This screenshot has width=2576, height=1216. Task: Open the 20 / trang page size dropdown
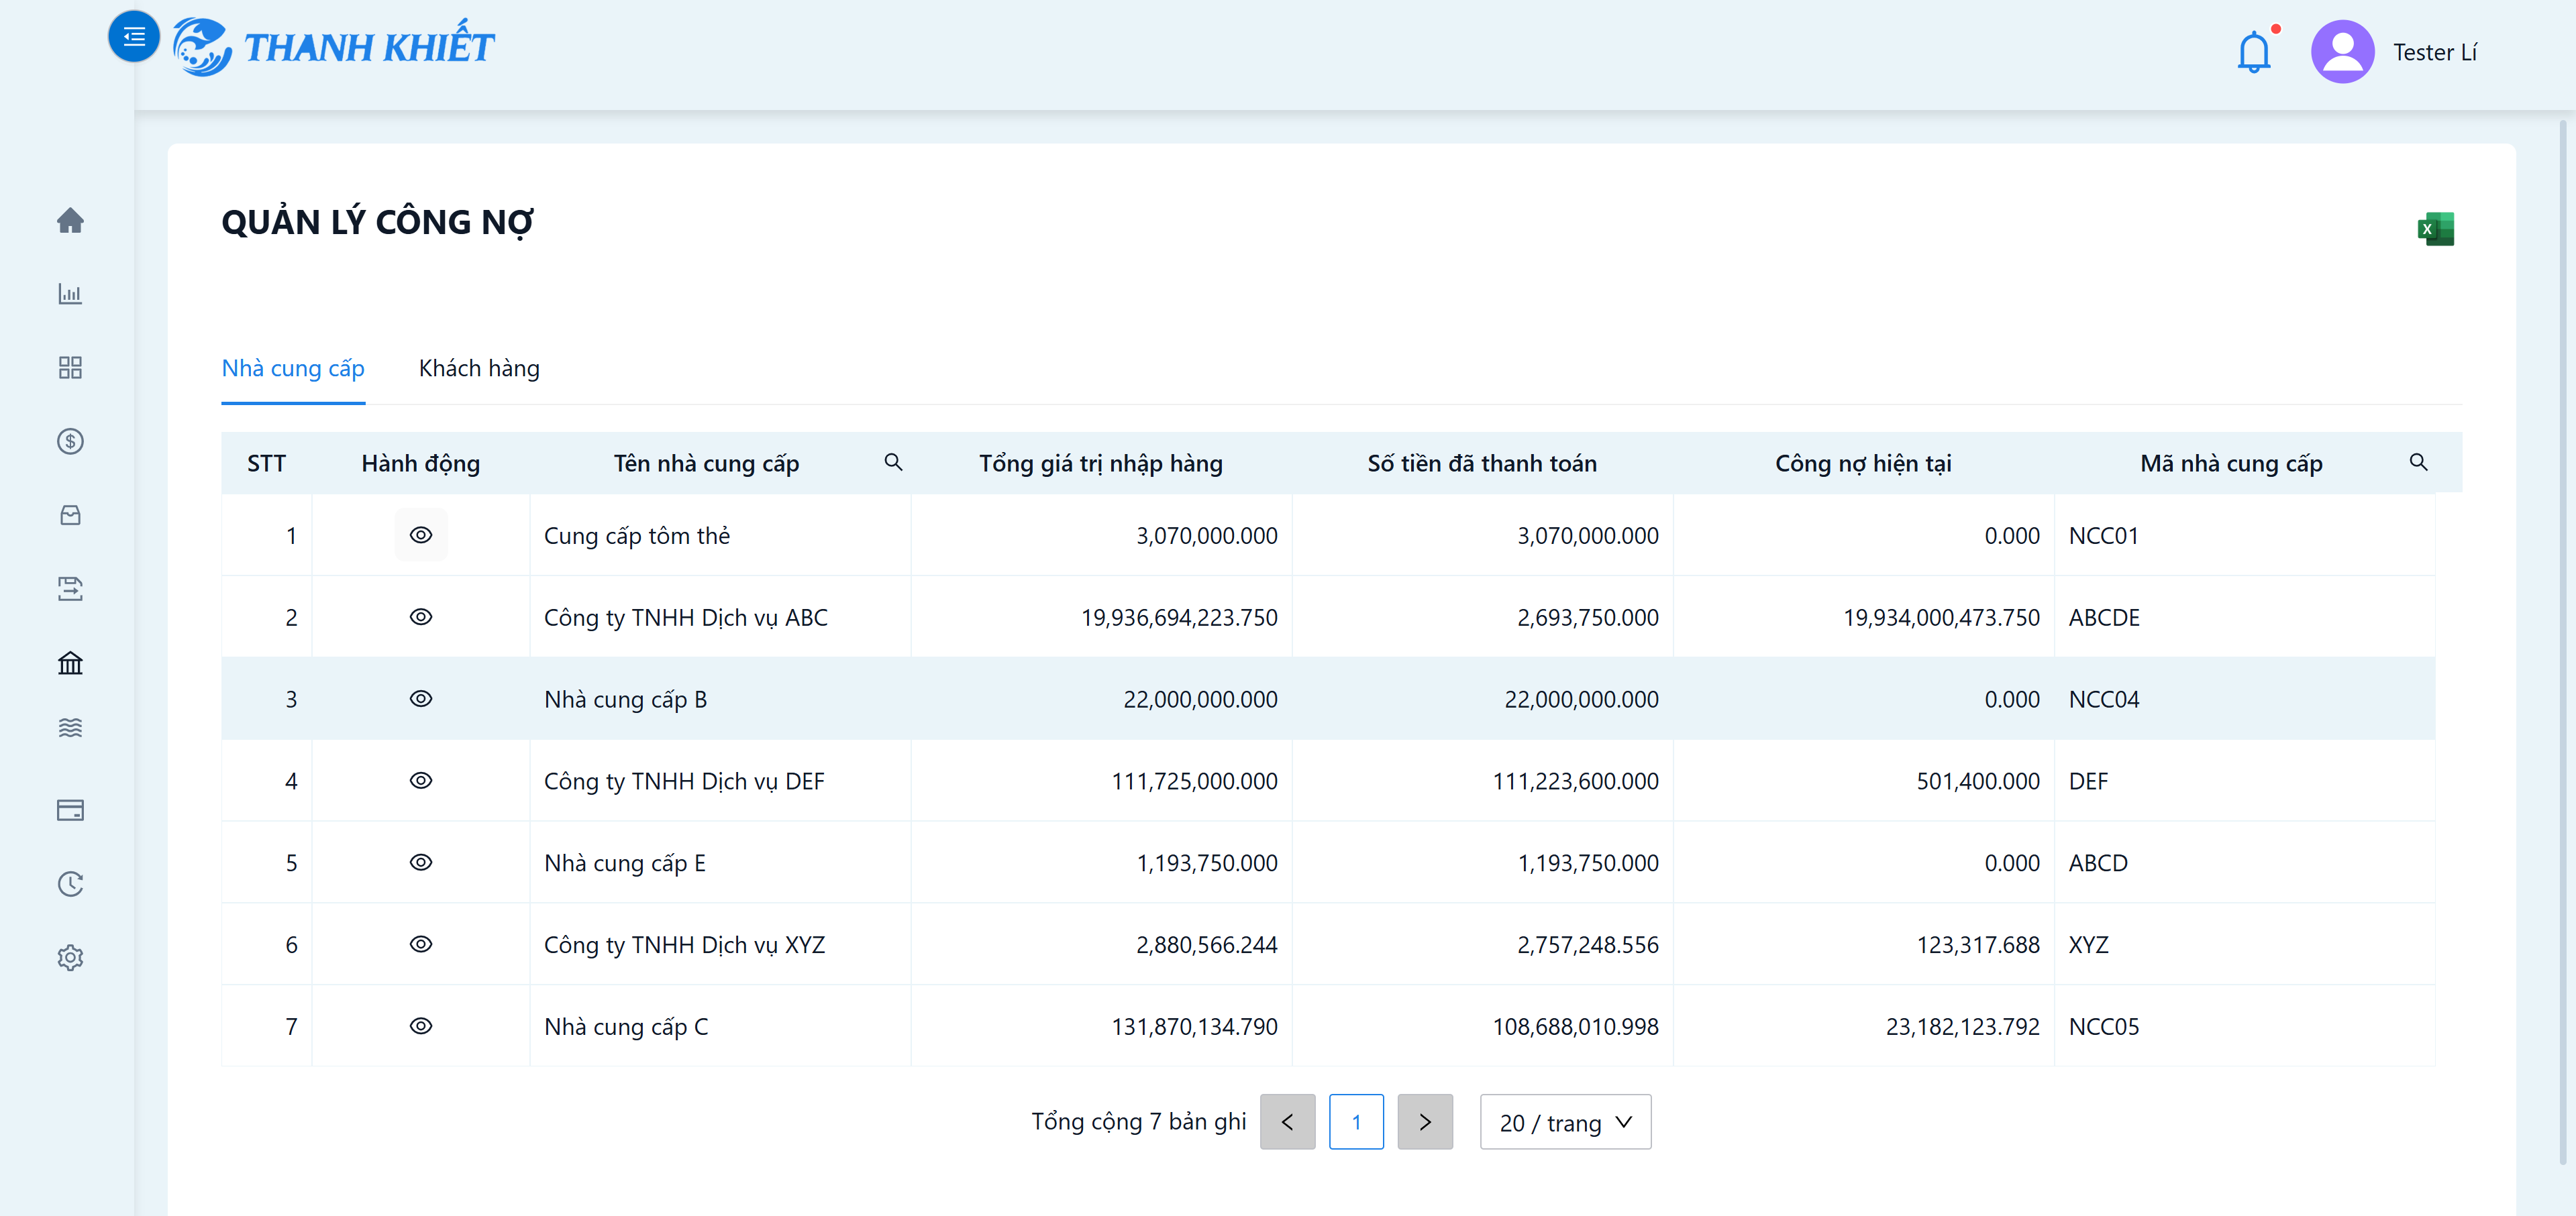pos(1565,1122)
